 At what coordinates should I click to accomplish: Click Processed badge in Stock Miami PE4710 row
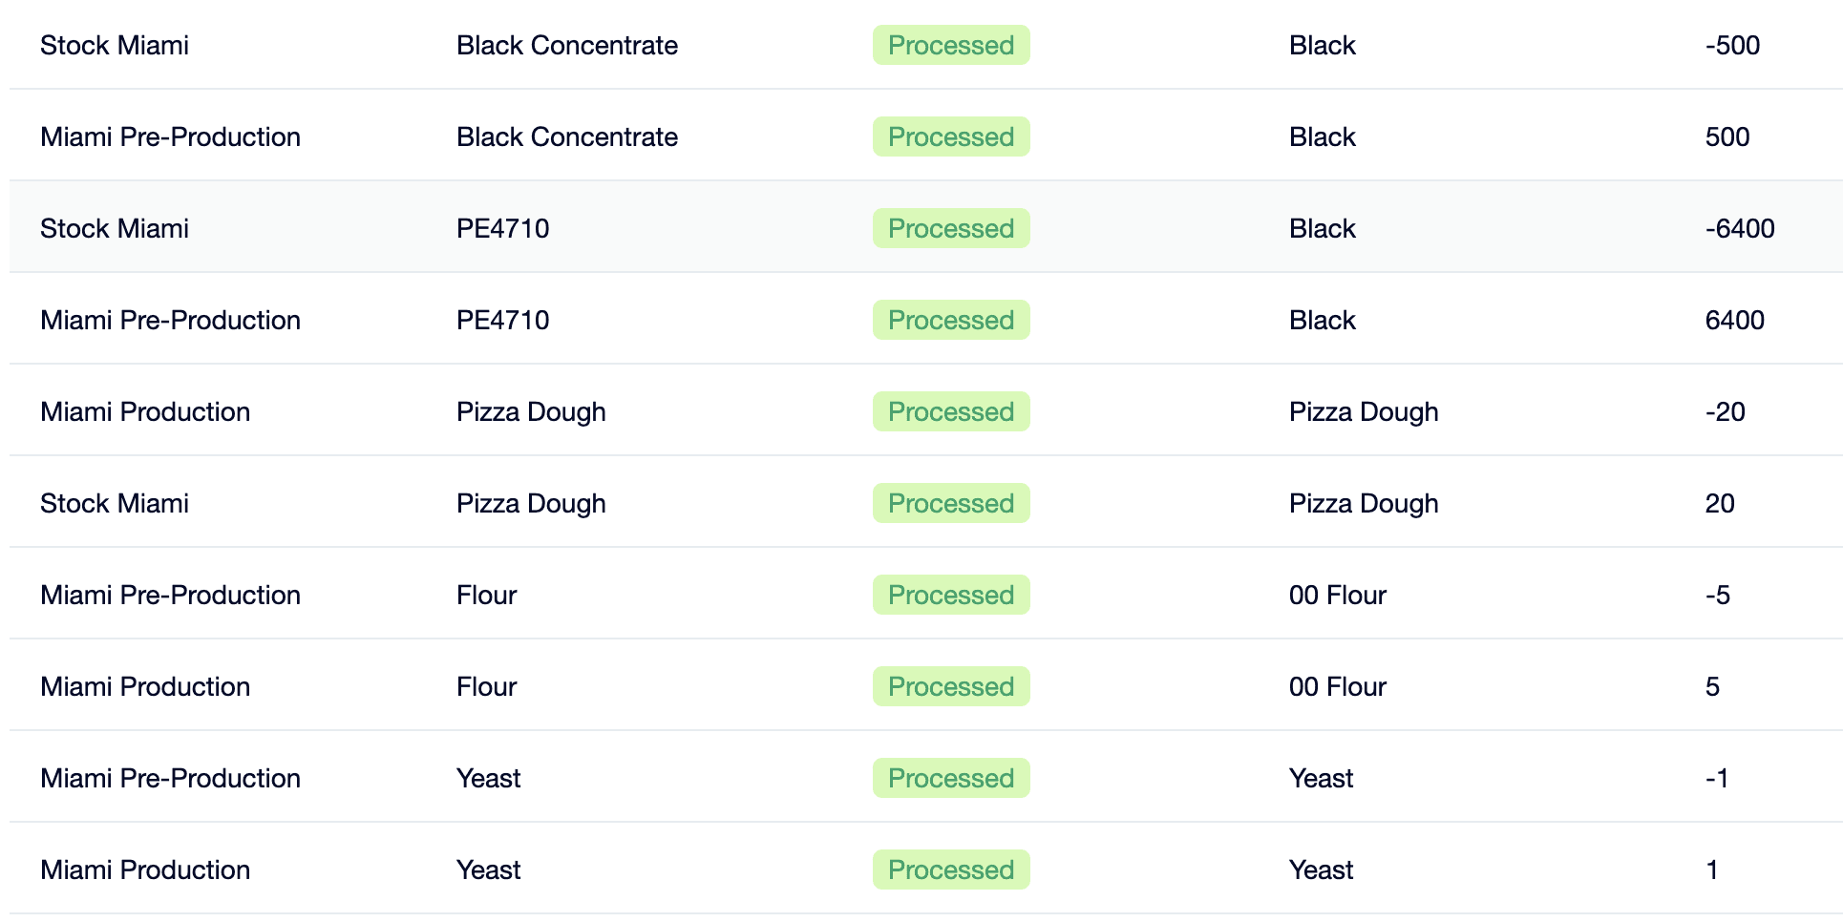point(951,228)
